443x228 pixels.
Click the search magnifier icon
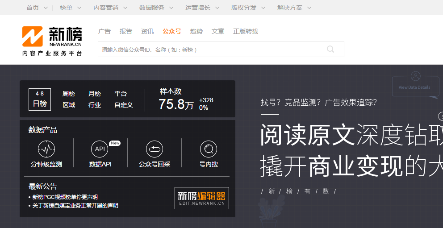(x=330, y=49)
